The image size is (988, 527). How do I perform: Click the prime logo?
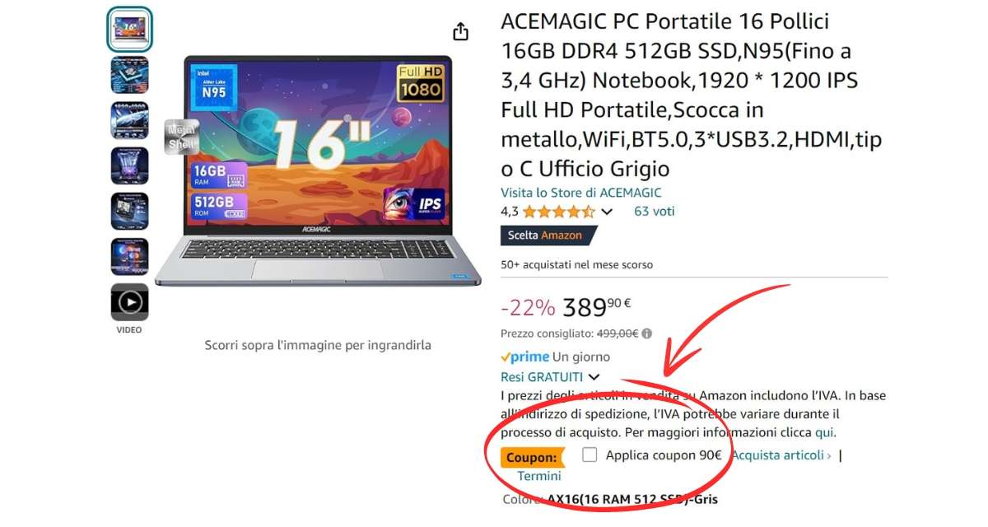coord(524,357)
